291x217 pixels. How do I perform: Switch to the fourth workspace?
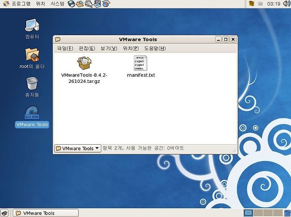click(x=277, y=213)
